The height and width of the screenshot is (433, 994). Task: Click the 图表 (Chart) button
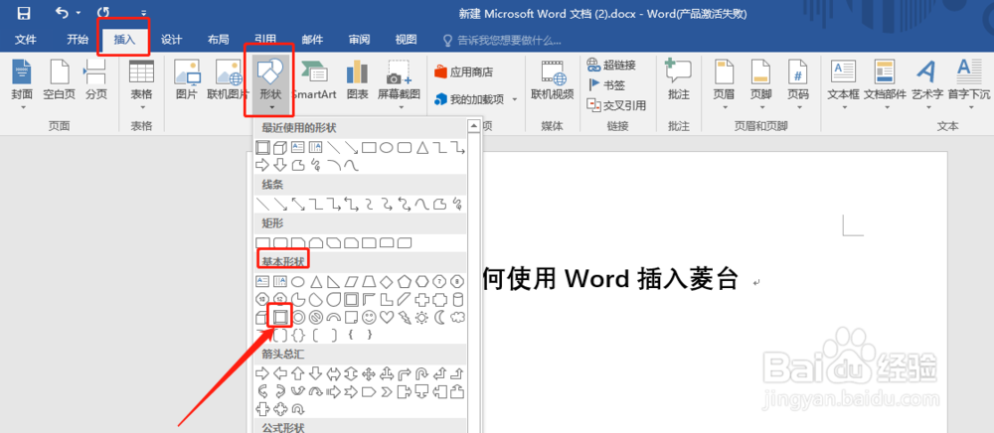(x=358, y=80)
